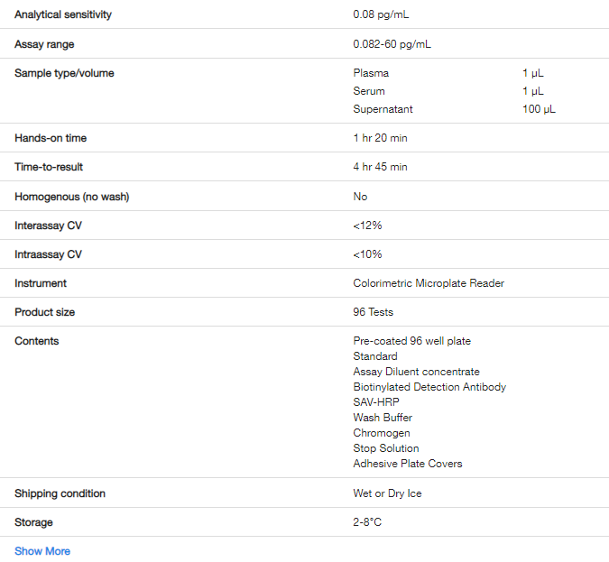Viewport: 609px width, 562px height.
Task: Click Pre-coated 96 well plate item
Action: [411, 341]
